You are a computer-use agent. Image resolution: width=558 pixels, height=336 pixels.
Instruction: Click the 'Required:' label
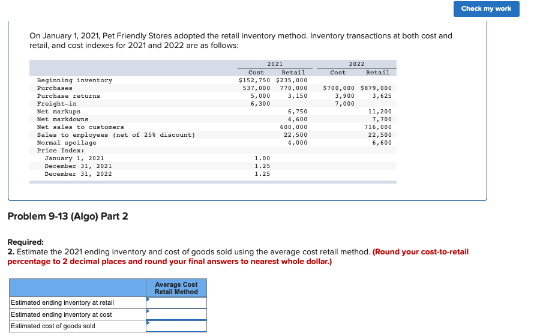point(26,242)
